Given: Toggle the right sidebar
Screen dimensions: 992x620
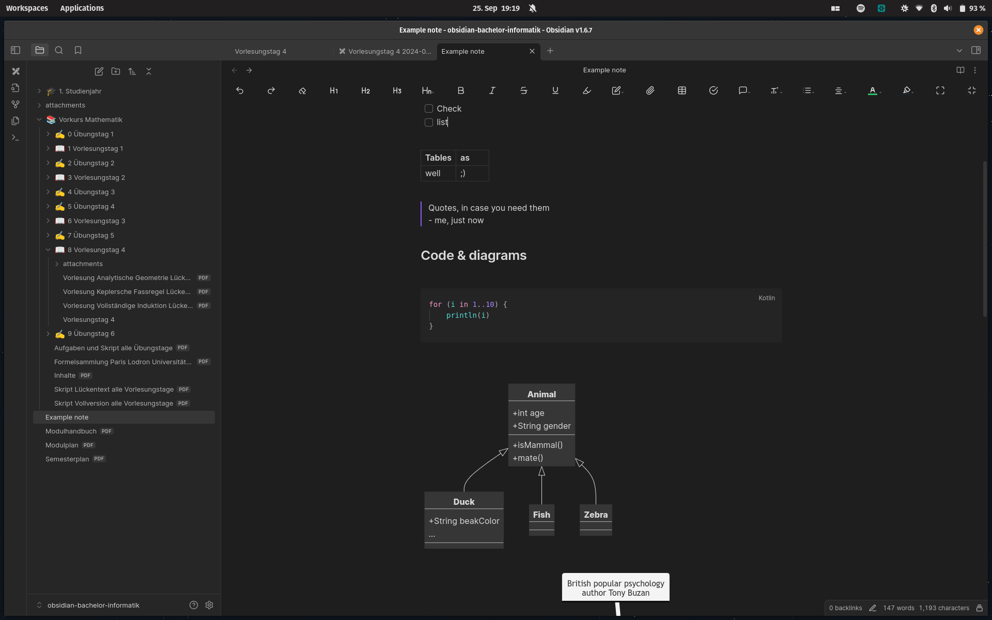Looking at the screenshot, I should (x=976, y=50).
